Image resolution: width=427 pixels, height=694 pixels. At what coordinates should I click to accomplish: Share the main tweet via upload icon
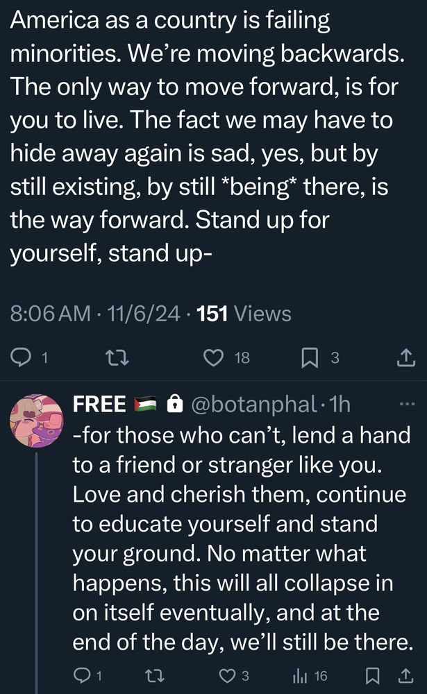coord(405,357)
